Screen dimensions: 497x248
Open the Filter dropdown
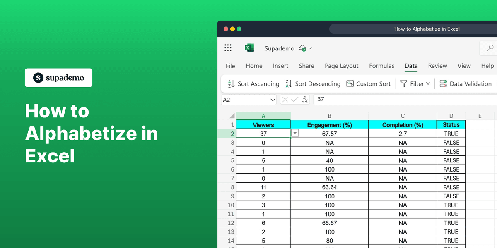tap(415, 83)
